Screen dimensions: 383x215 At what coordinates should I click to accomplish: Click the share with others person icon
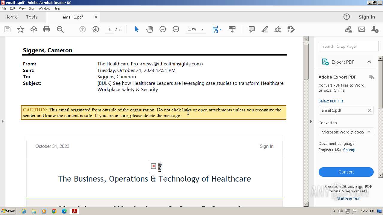coord(375,29)
